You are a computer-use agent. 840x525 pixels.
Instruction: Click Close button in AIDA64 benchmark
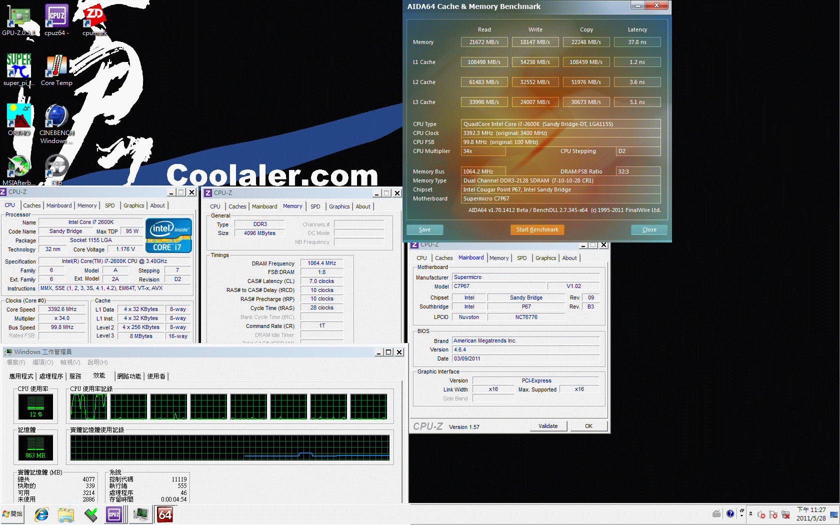(649, 229)
